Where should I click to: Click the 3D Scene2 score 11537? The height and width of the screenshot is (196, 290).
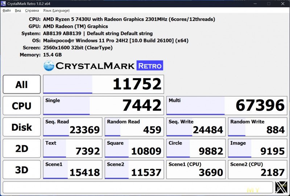point(134,170)
